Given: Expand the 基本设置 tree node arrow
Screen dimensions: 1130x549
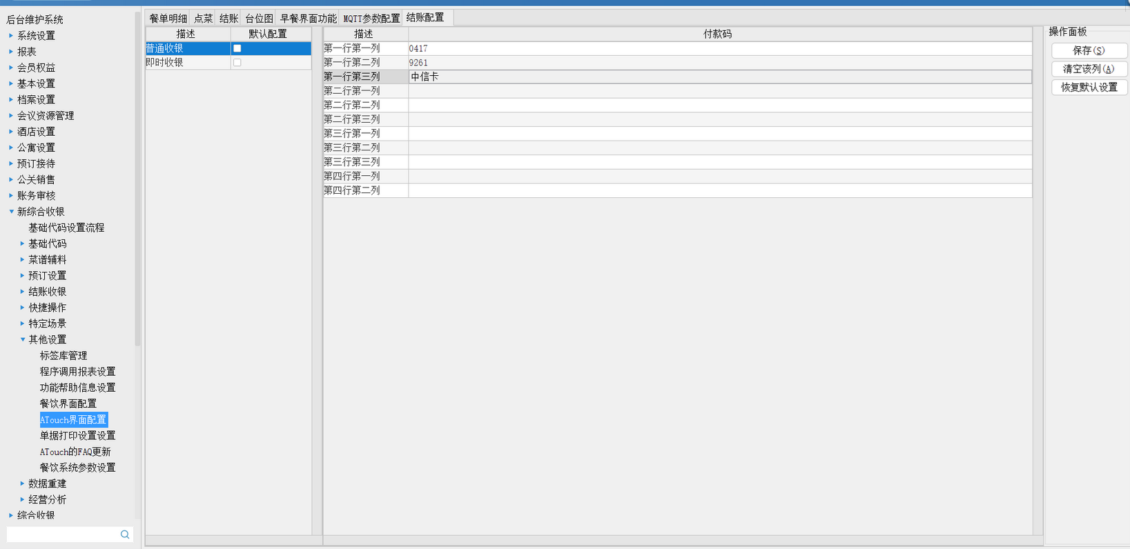Looking at the screenshot, I should tap(11, 83).
